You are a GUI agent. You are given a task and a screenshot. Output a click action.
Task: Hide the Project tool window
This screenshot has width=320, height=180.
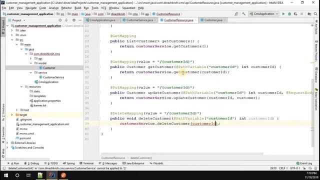pyautogui.click(x=80, y=20)
